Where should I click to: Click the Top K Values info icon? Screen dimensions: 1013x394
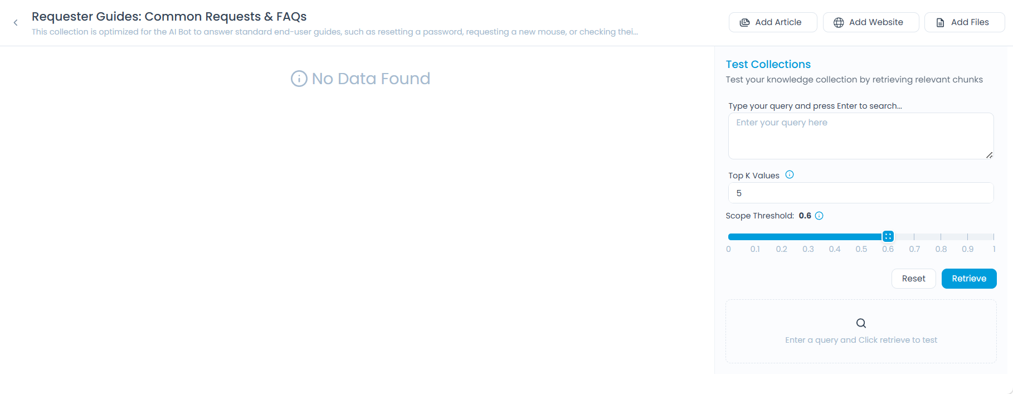coord(789,175)
